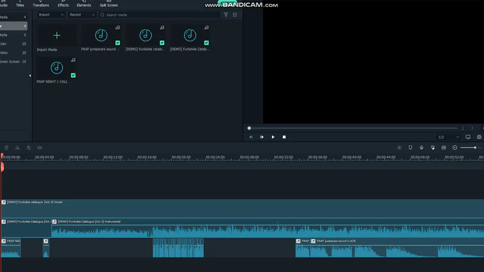This screenshot has height=272, width=484.
Task: Click the voiceover microphone icon
Action: click(x=421, y=148)
